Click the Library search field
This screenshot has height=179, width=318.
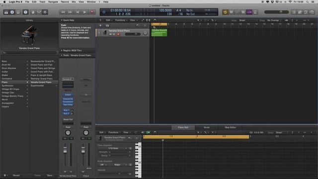pyautogui.click(x=29, y=53)
